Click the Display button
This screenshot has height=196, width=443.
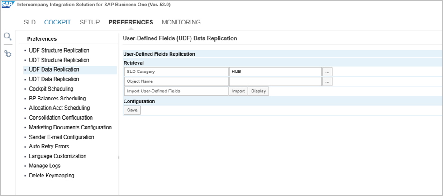coord(258,91)
